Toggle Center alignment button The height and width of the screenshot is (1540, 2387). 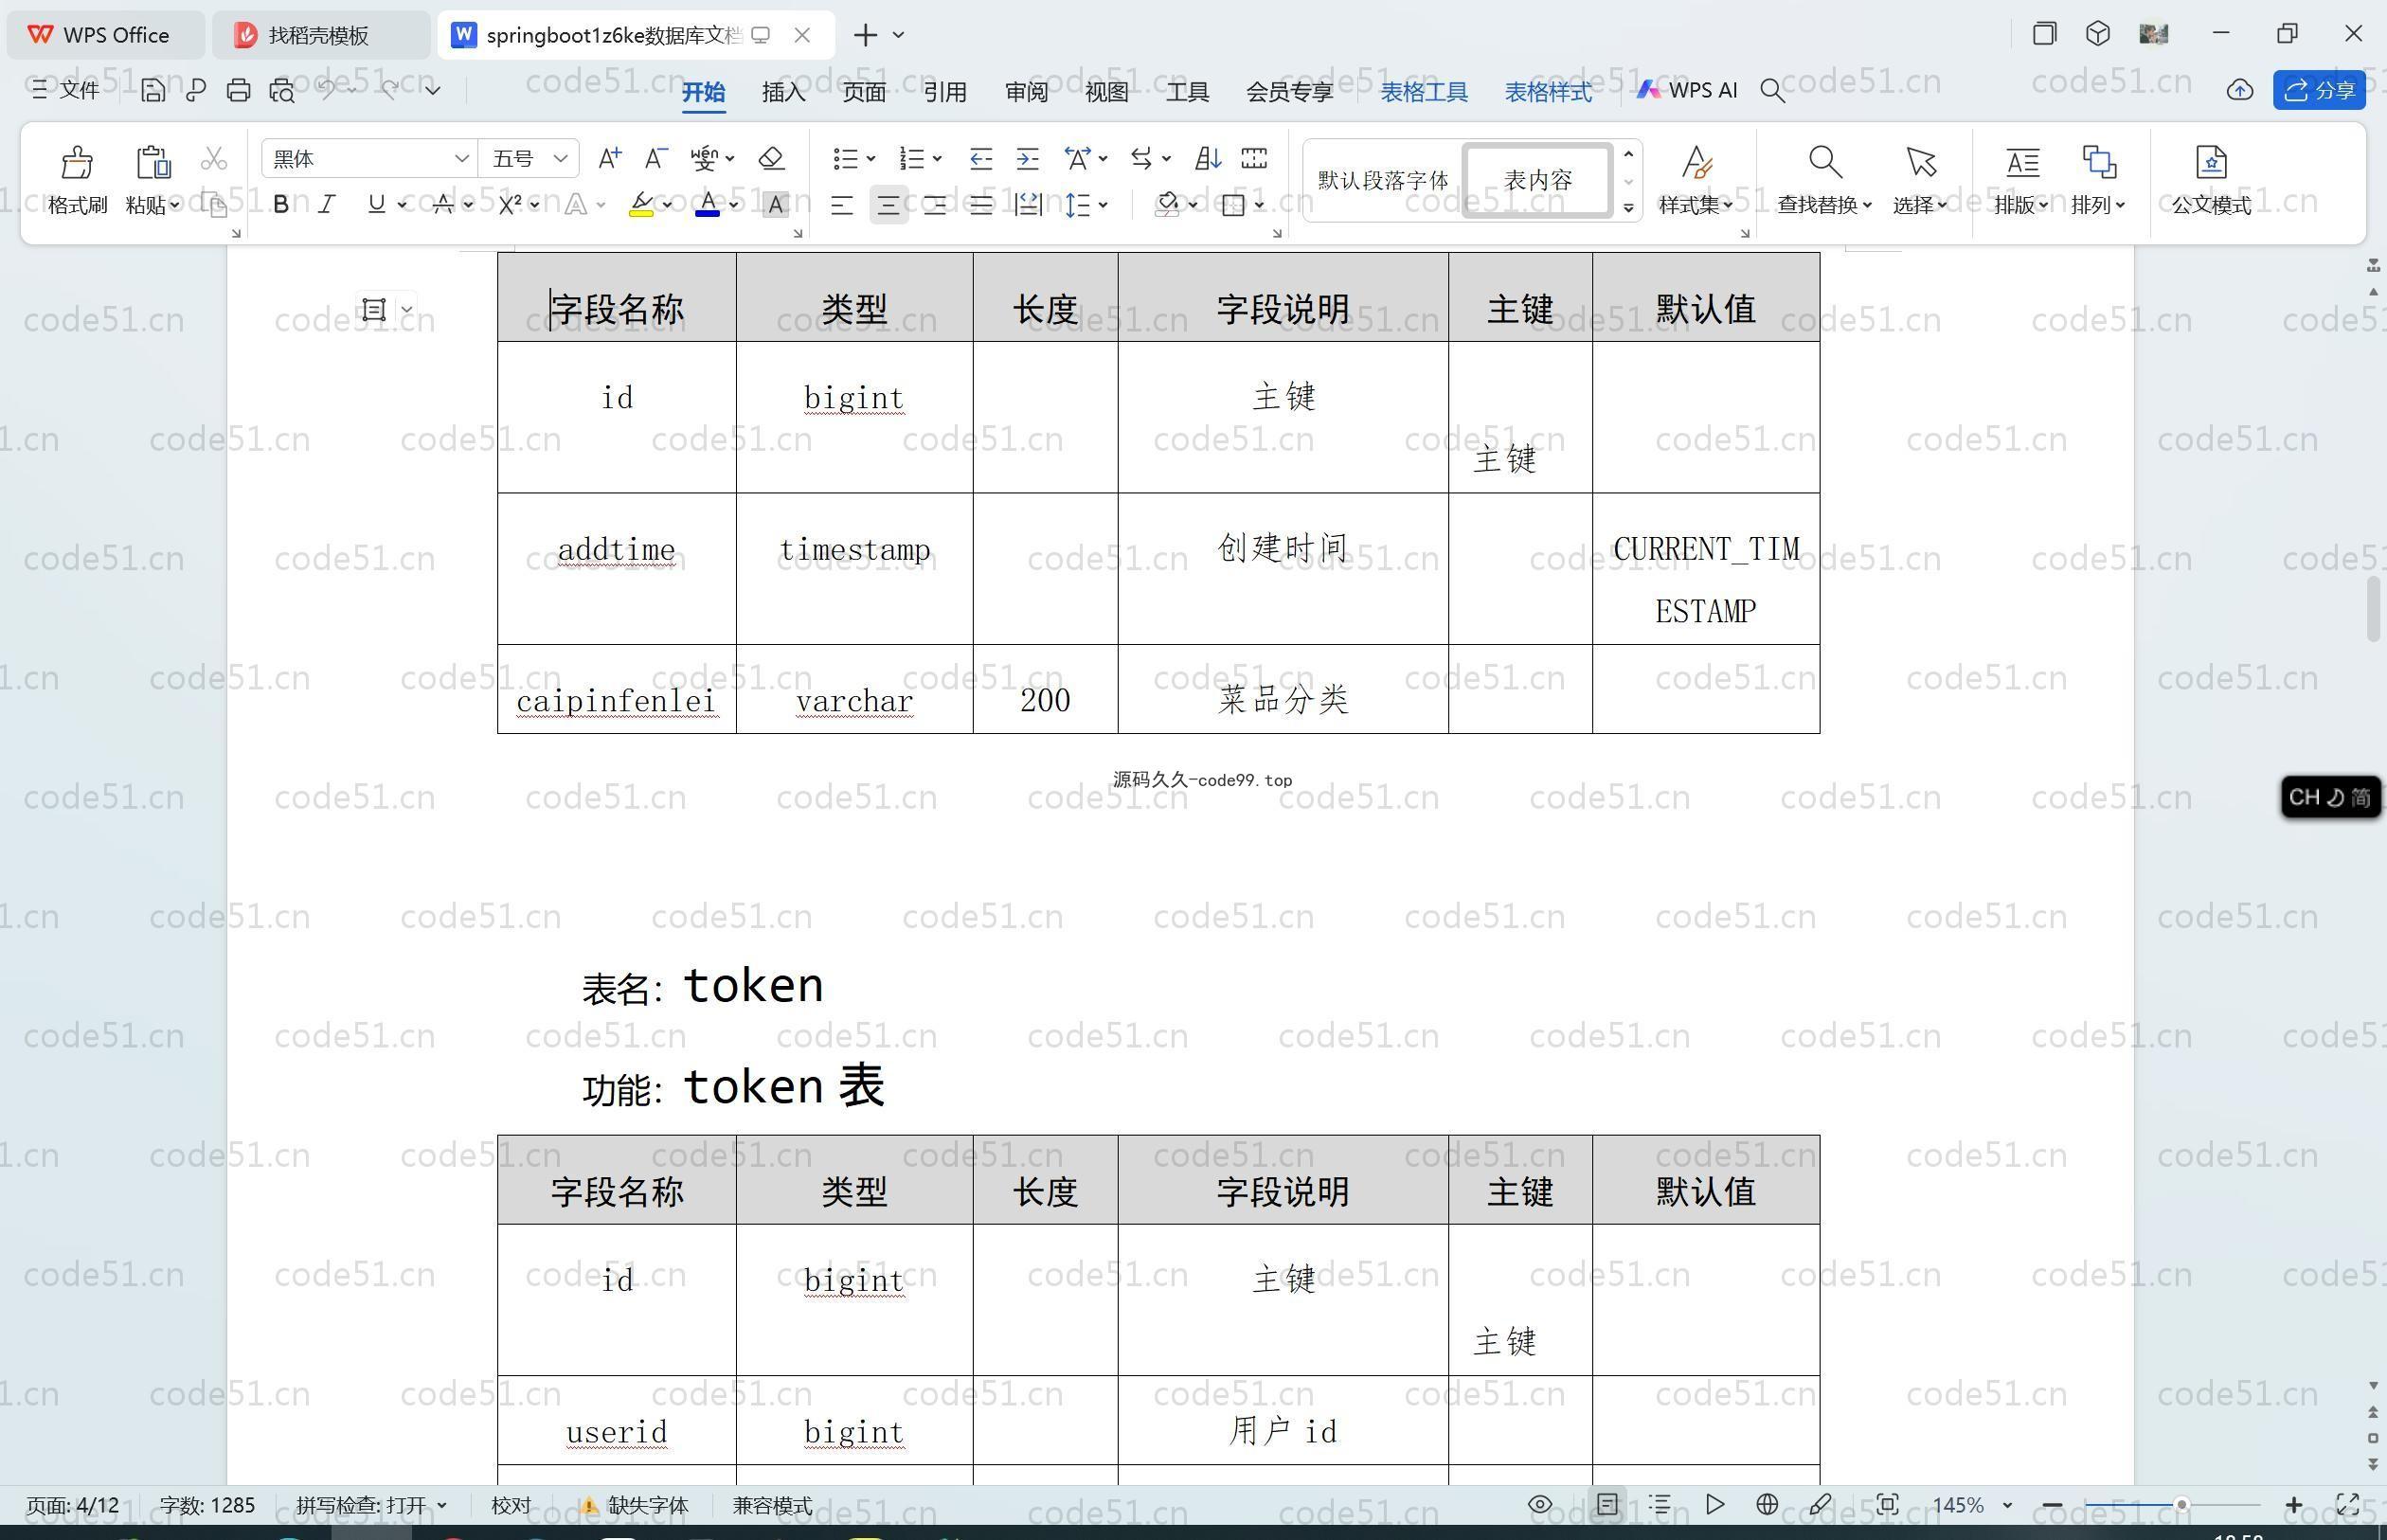click(888, 205)
